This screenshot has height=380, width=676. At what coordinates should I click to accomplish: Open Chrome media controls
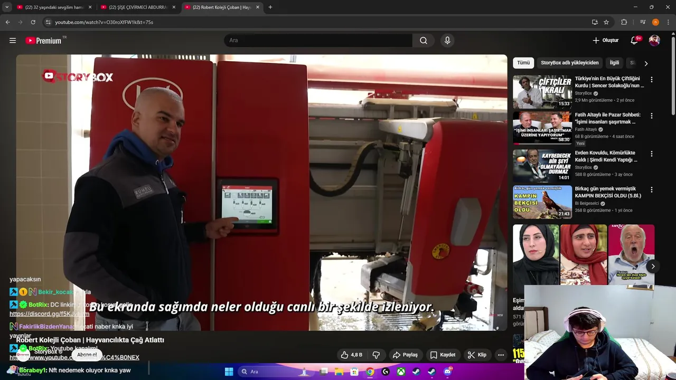643,22
